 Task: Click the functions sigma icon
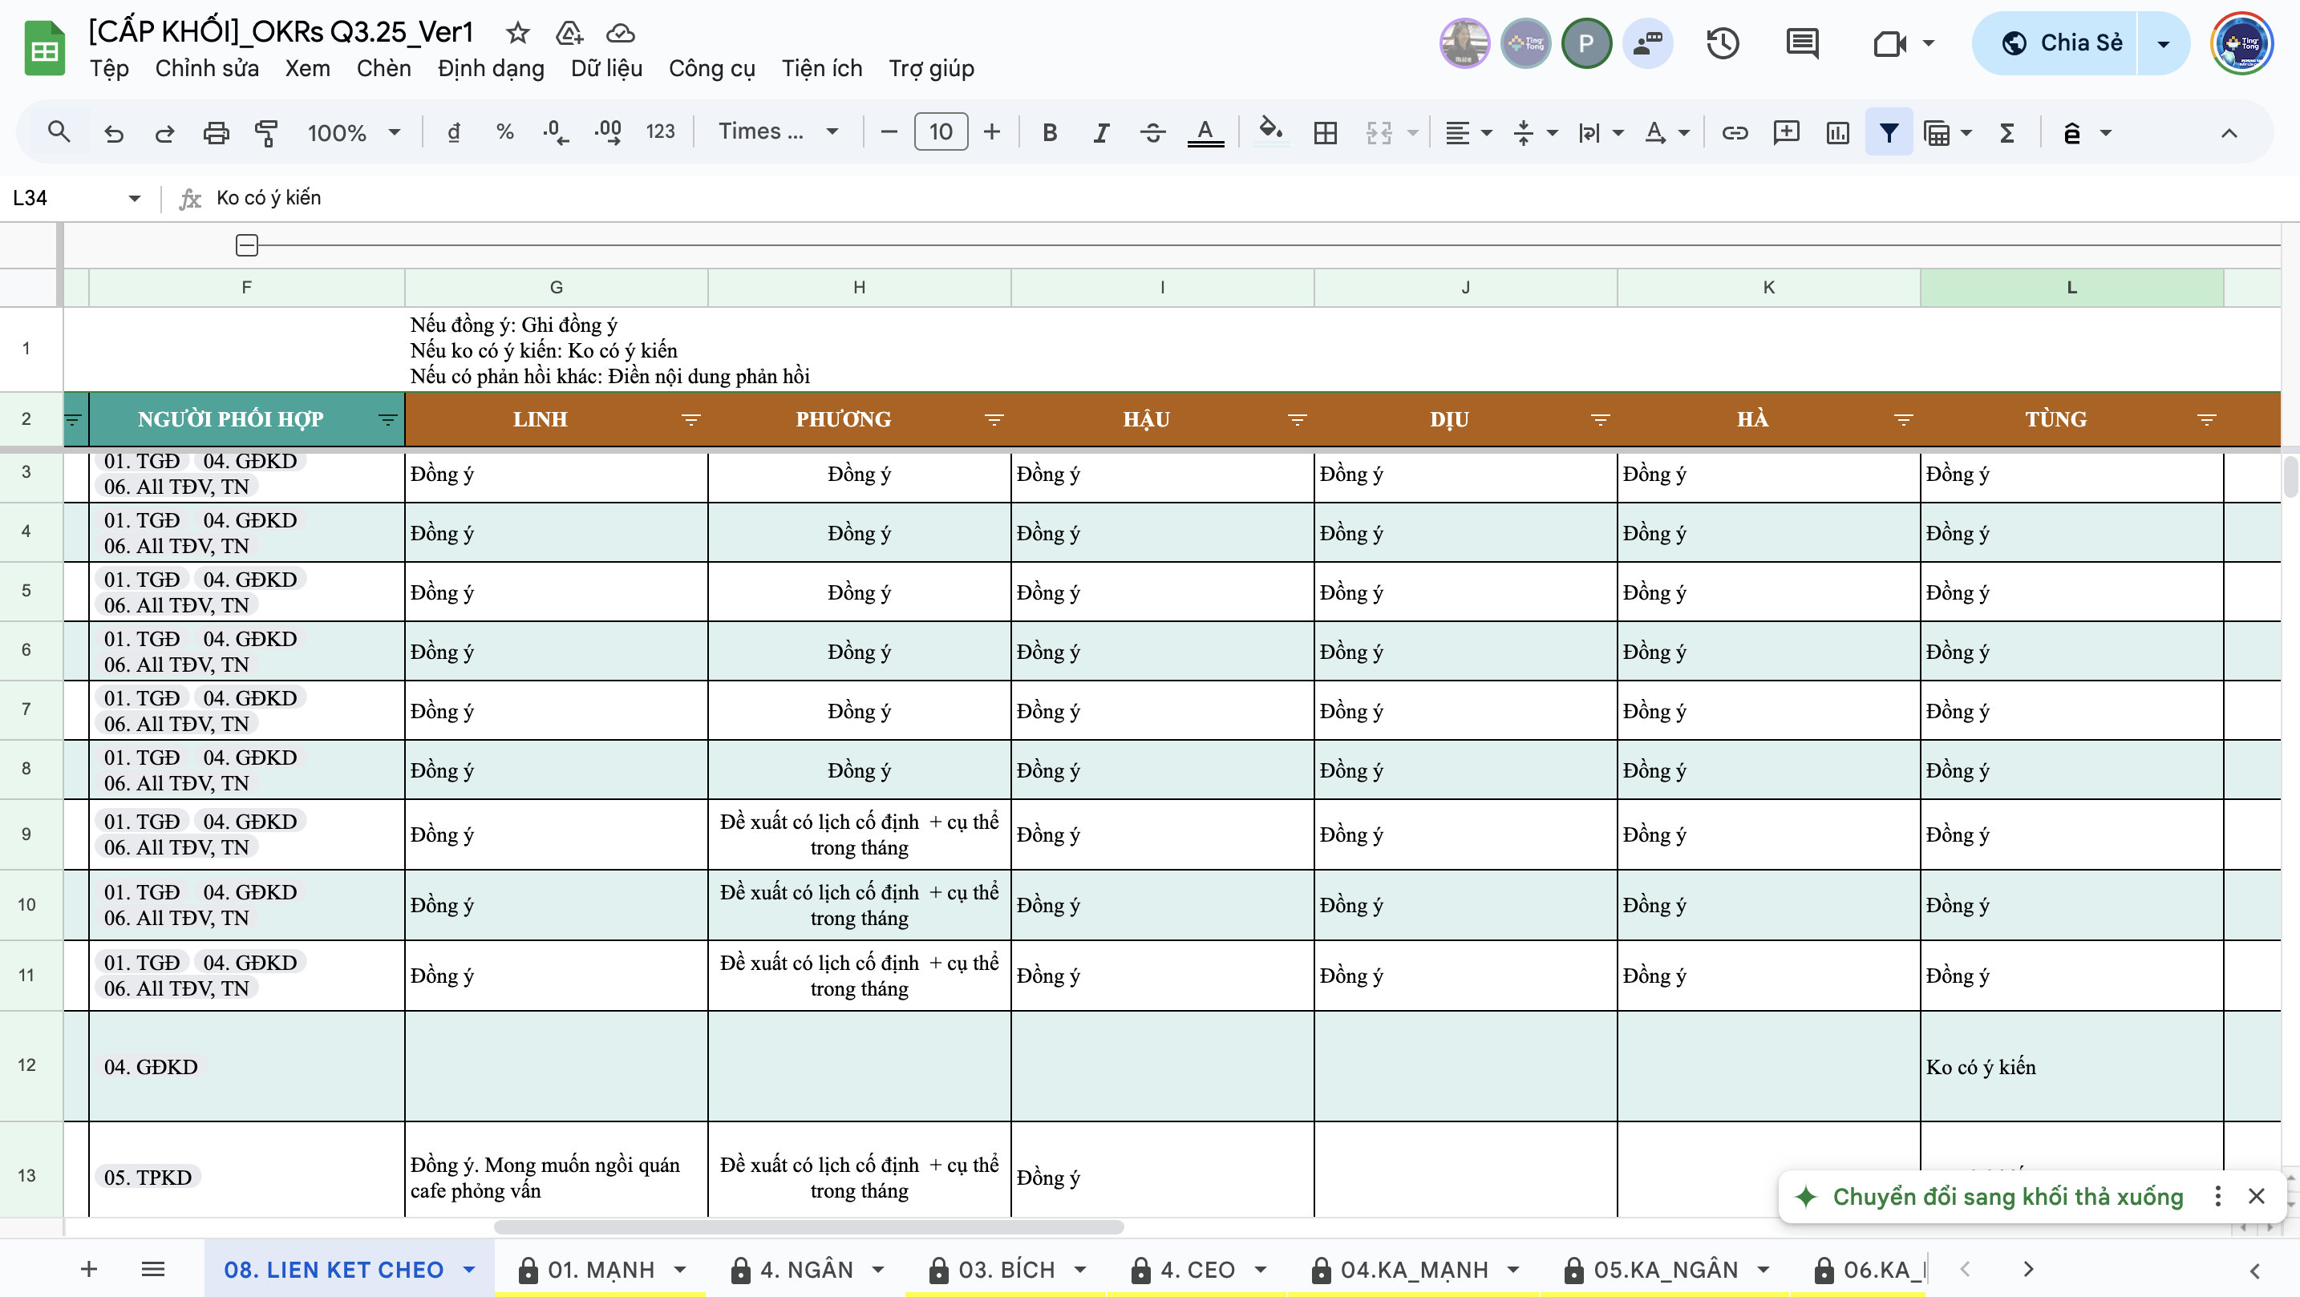pos(2007,133)
